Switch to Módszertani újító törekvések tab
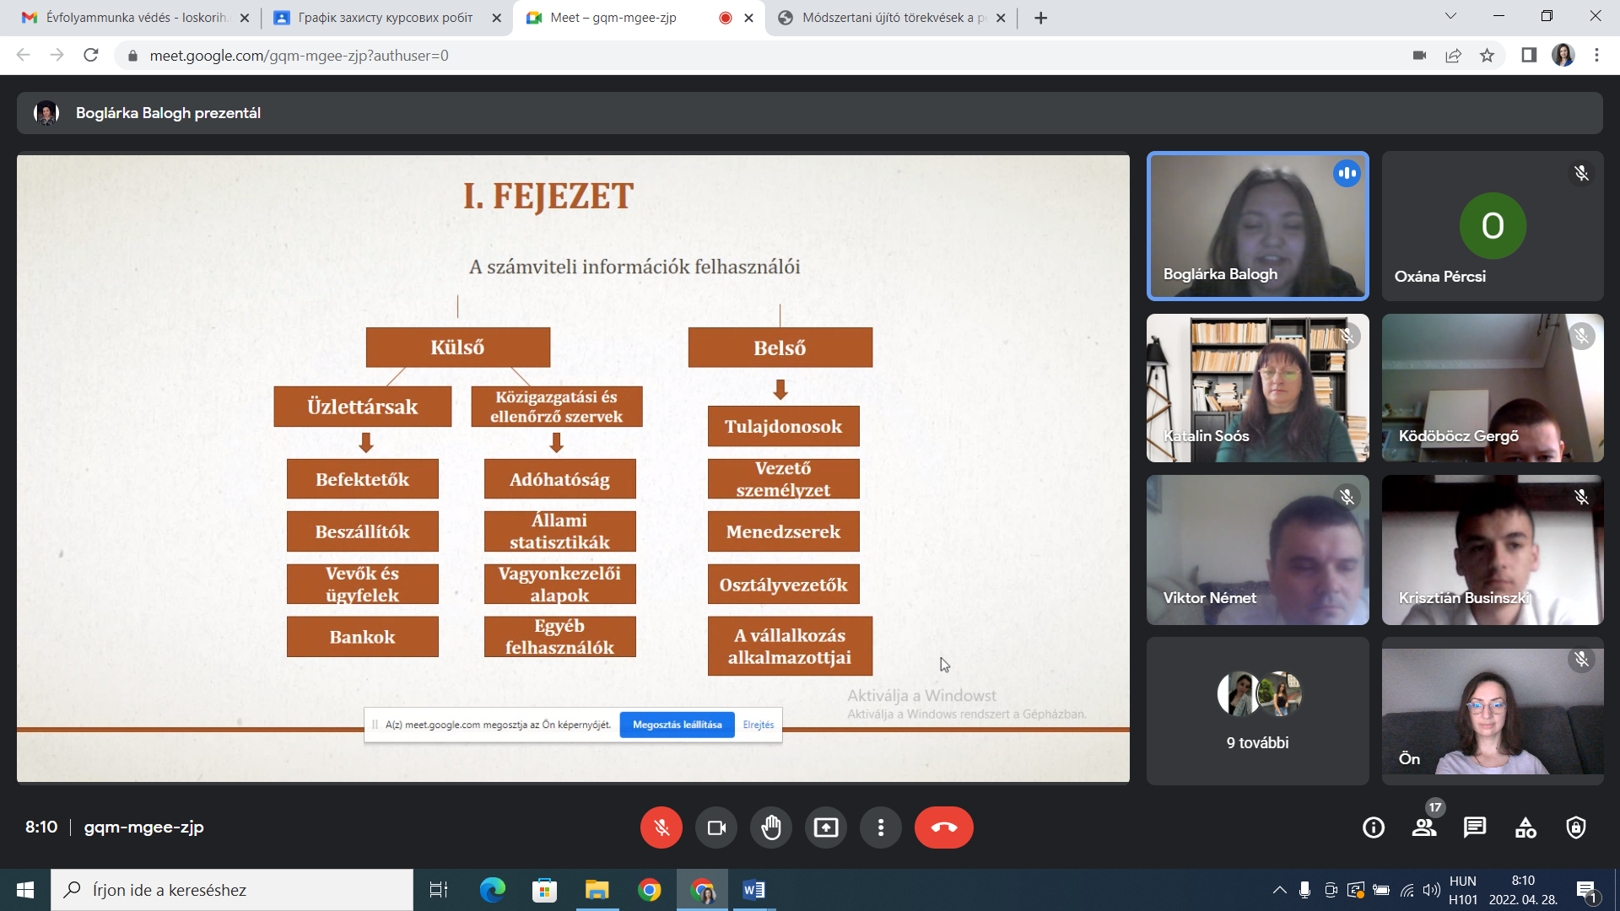 pos(890,18)
